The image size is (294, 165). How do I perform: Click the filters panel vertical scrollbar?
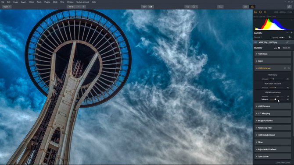coord(293,94)
